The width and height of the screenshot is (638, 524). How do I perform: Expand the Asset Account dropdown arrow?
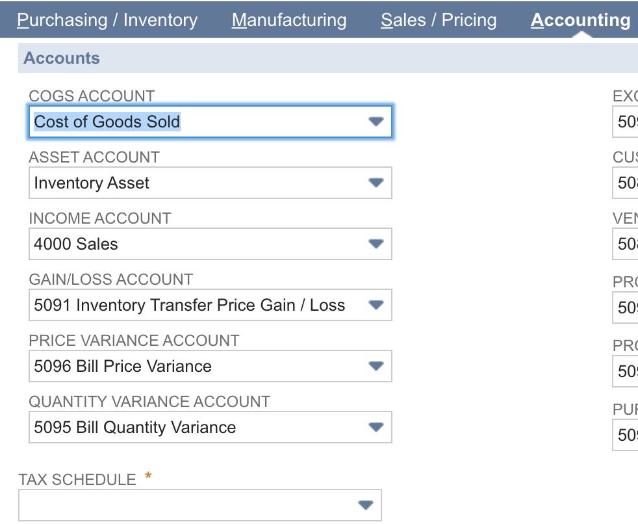tap(376, 183)
